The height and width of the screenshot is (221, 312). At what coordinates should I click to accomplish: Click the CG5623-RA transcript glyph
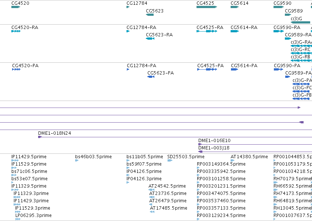point(150,39)
